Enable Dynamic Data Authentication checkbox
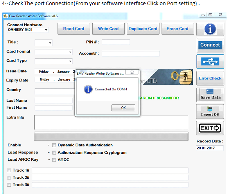 pos(54,145)
